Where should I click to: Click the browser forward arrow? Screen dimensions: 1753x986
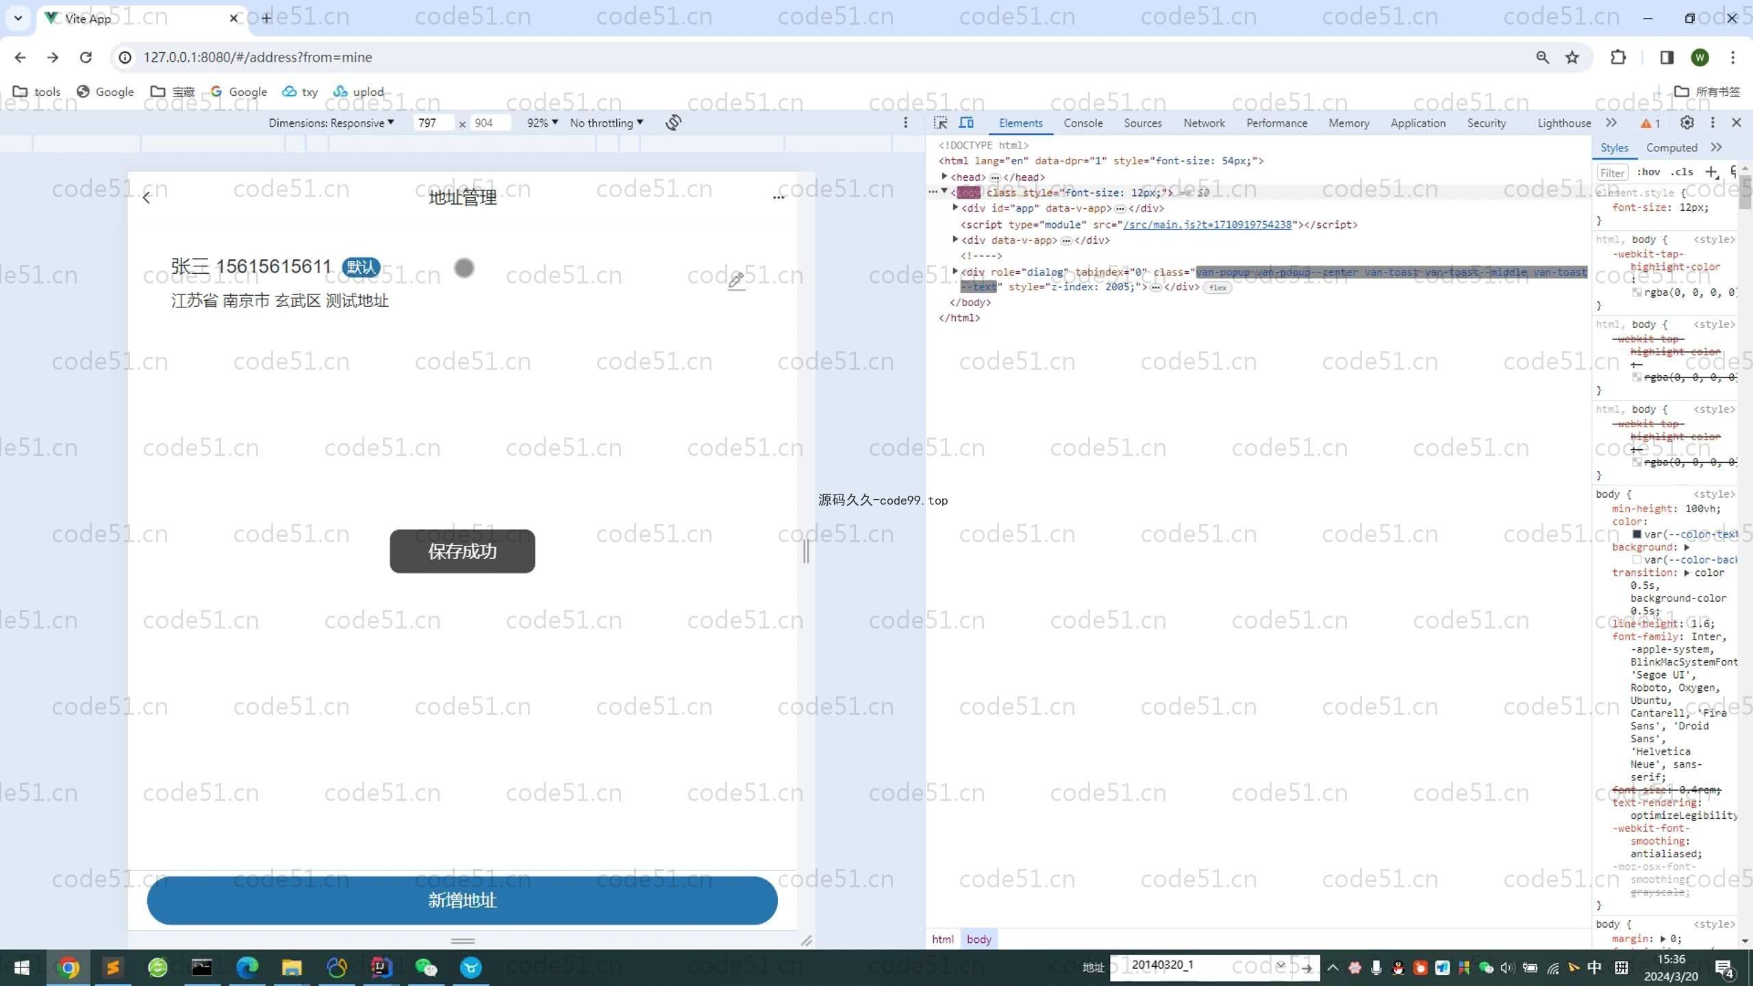(53, 58)
